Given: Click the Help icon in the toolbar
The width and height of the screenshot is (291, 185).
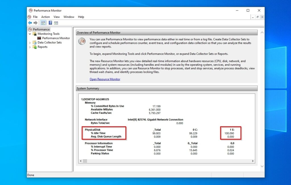Looking at the screenshot, I should pos(50,22).
